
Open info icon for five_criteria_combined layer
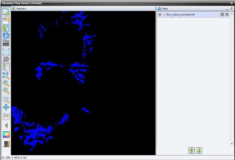(222, 15)
